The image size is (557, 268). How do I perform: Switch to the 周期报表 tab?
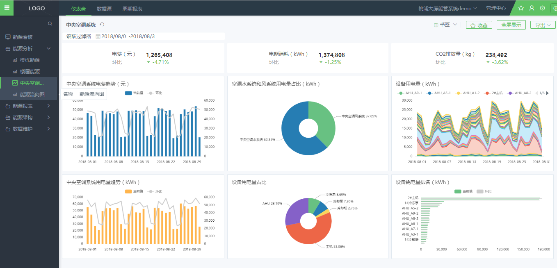tap(132, 9)
